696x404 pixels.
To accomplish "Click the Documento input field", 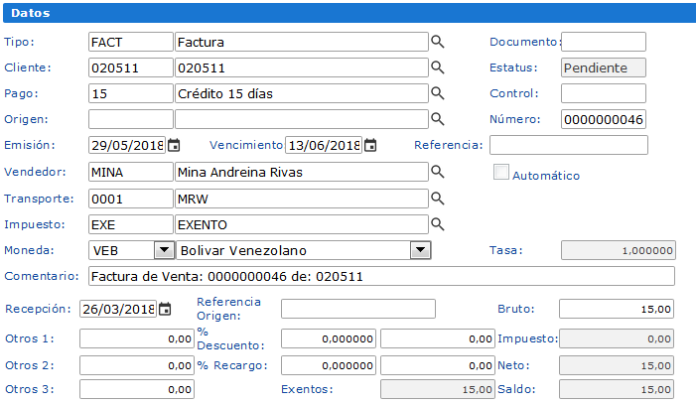I will [604, 42].
